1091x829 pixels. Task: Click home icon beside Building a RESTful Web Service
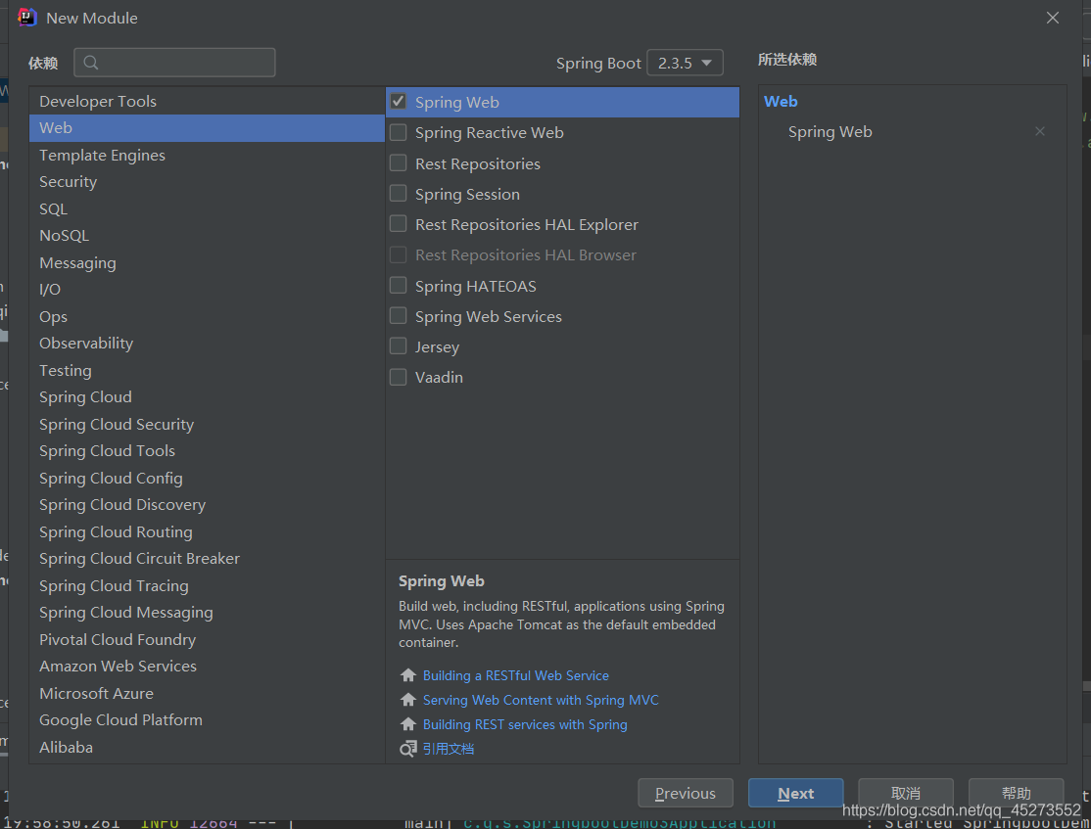pyautogui.click(x=408, y=675)
